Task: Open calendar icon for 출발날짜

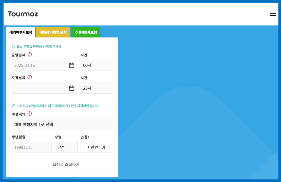Action: point(72,65)
